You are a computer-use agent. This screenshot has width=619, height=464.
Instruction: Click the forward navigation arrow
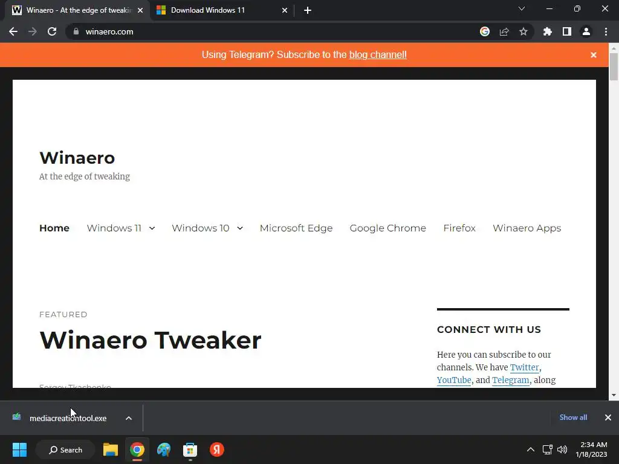click(33, 31)
